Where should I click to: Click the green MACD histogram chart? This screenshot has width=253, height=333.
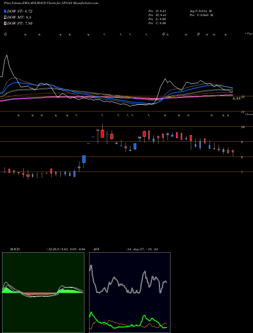point(43,293)
